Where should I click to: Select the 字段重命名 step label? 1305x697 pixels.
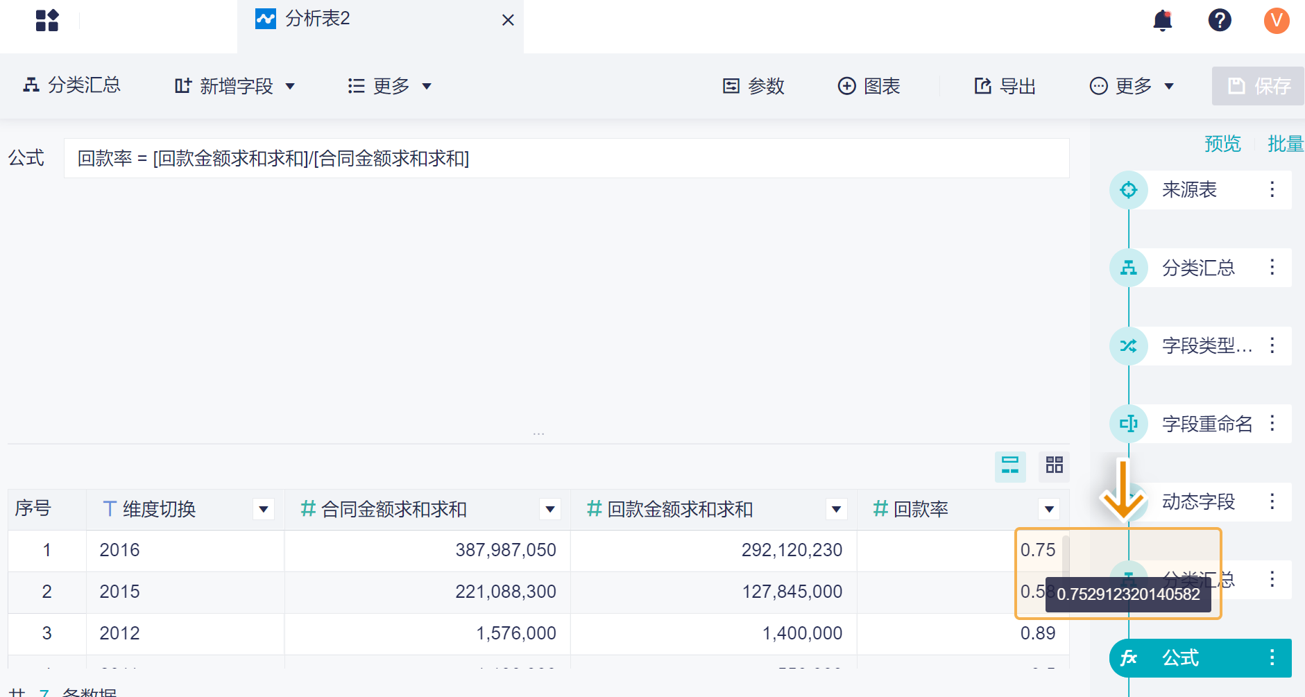[x=1208, y=424]
